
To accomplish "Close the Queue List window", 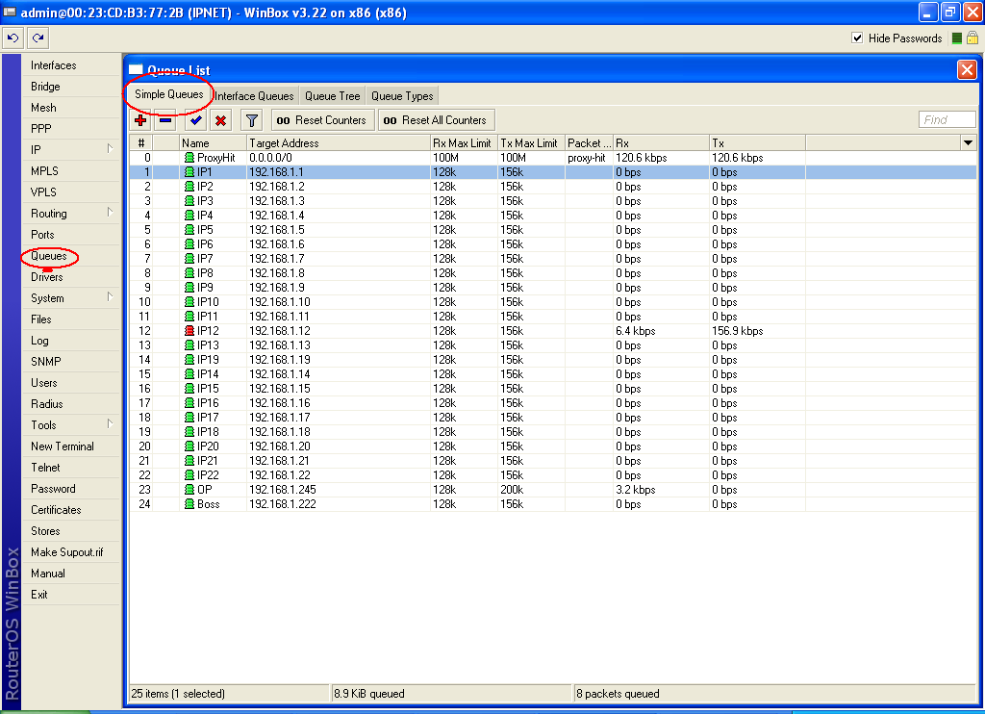I will (x=967, y=70).
